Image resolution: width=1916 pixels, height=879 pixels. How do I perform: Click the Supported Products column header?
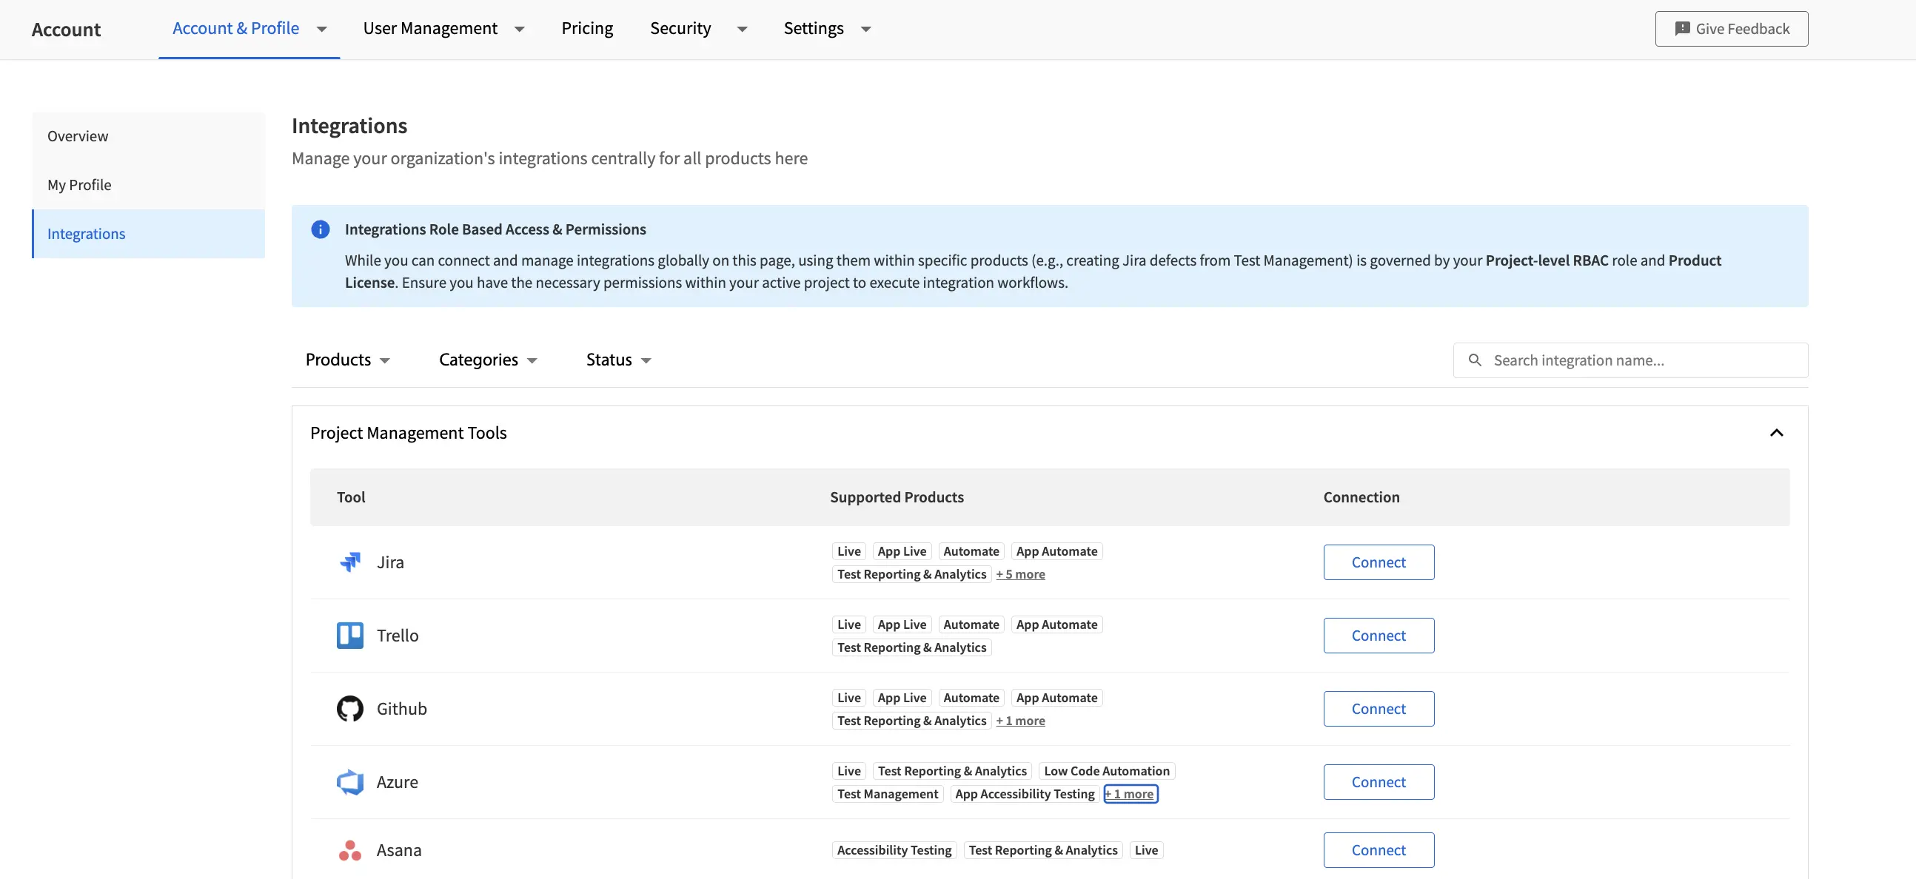(x=897, y=496)
